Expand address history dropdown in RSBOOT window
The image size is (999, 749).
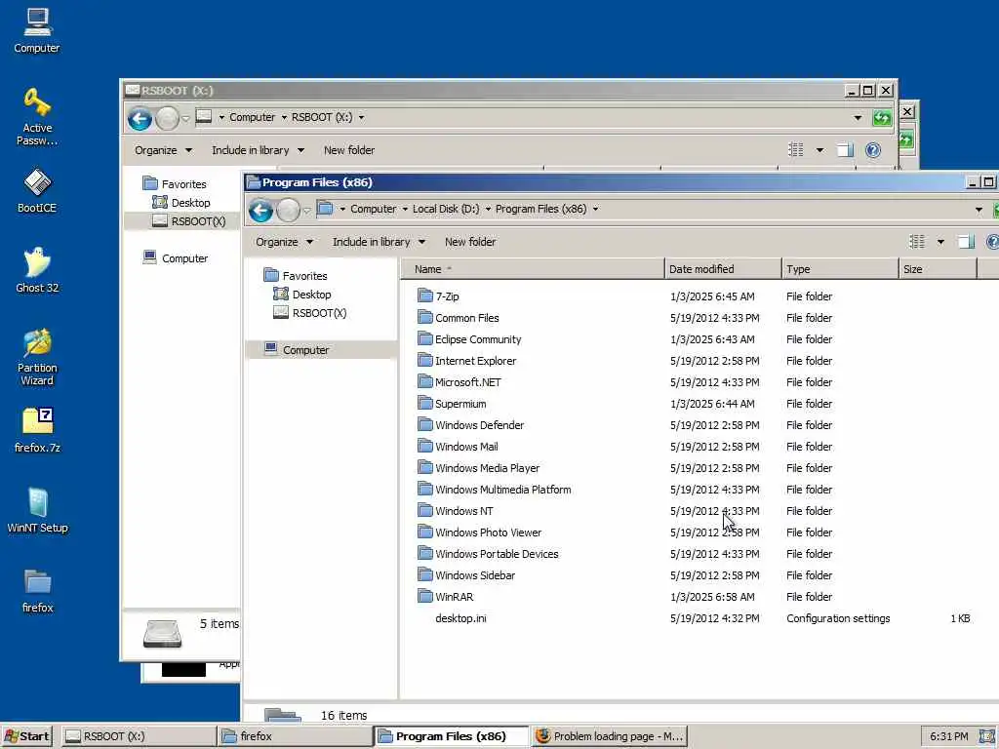tap(858, 118)
